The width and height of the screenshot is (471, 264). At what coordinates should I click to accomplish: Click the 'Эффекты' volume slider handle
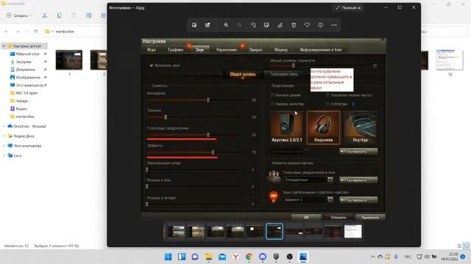(213, 153)
